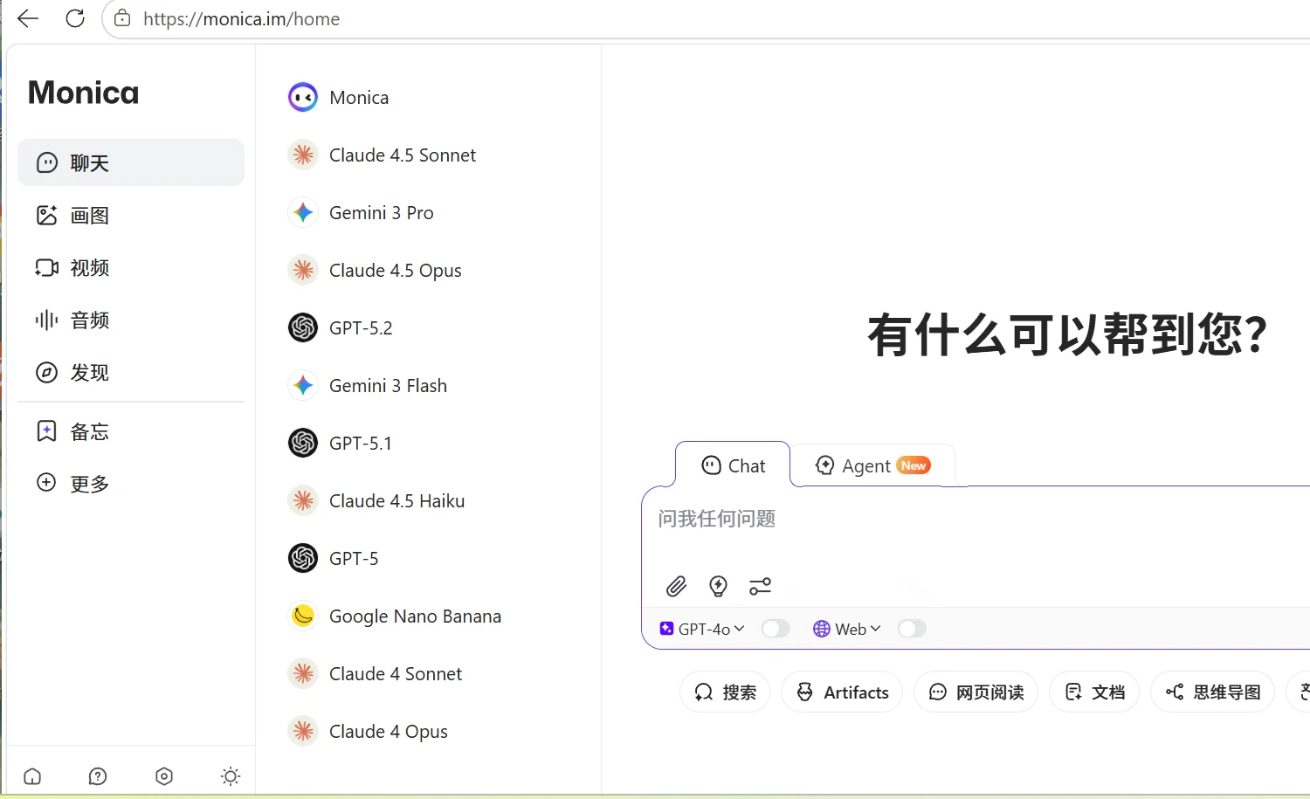
Task: Click the home icon in the sidebar footer
Action: coord(32,776)
